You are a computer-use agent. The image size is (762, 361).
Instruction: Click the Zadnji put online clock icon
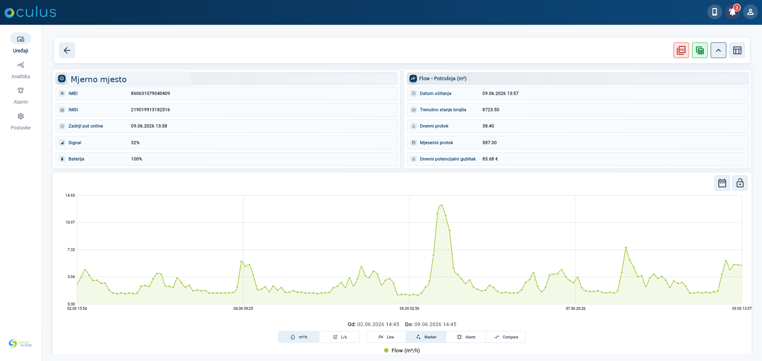(x=62, y=126)
